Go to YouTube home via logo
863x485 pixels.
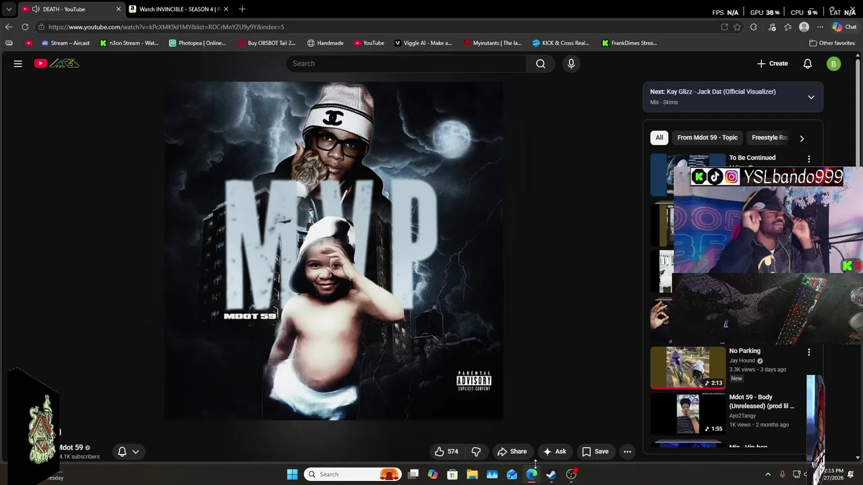pyautogui.click(x=57, y=63)
